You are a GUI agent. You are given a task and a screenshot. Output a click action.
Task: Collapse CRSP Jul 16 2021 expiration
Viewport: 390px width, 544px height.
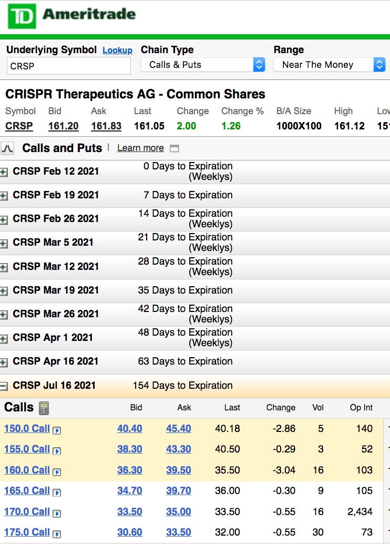4,386
